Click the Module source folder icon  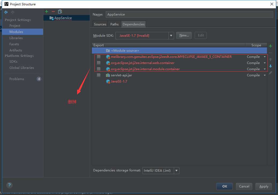108,51
